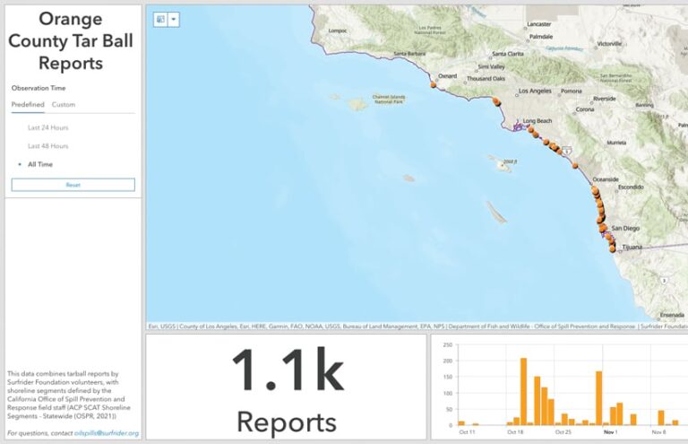Click the tallest bar after Oct 18
Image resolution: width=688 pixels, height=444 pixels.
523,392
